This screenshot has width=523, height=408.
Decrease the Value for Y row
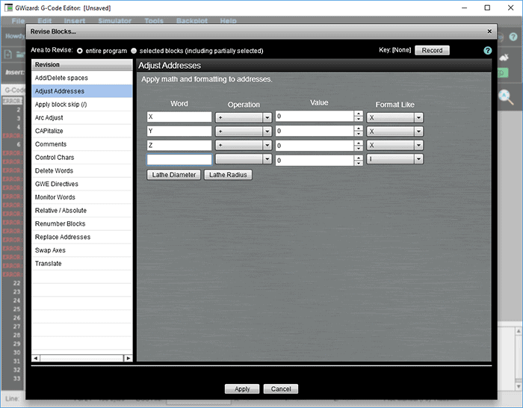click(x=359, y=134)
